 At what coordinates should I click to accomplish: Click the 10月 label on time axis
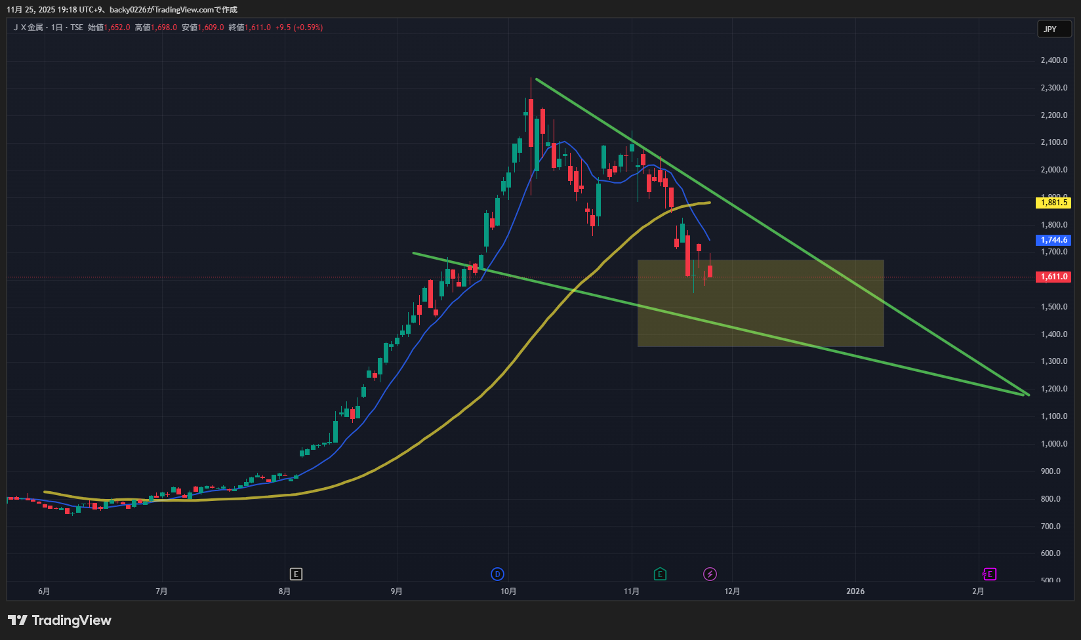pyautogui.click(x=508, y=591)
